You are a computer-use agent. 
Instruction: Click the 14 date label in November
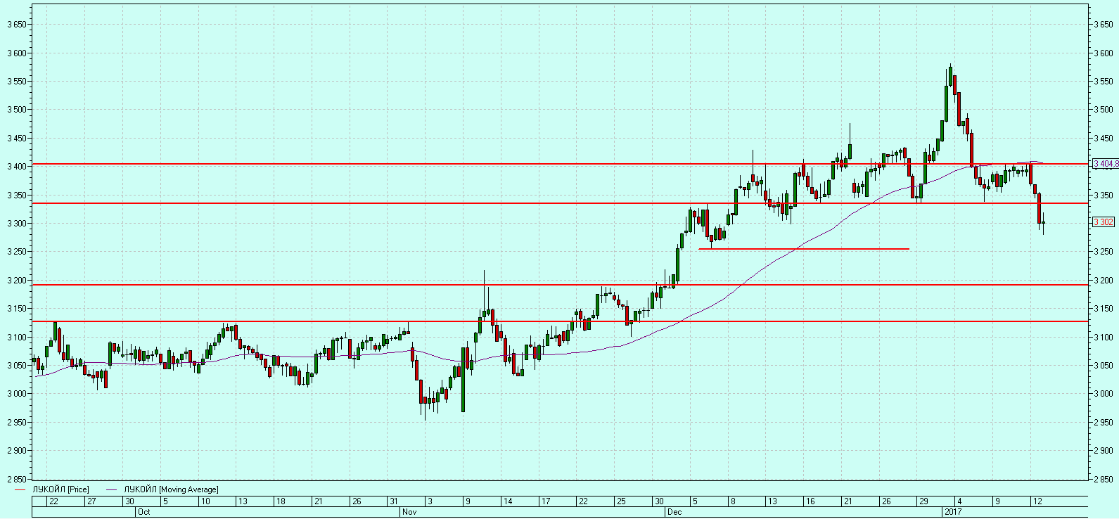(508, 501)
